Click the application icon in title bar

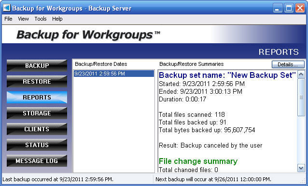[x=7, y=8]
